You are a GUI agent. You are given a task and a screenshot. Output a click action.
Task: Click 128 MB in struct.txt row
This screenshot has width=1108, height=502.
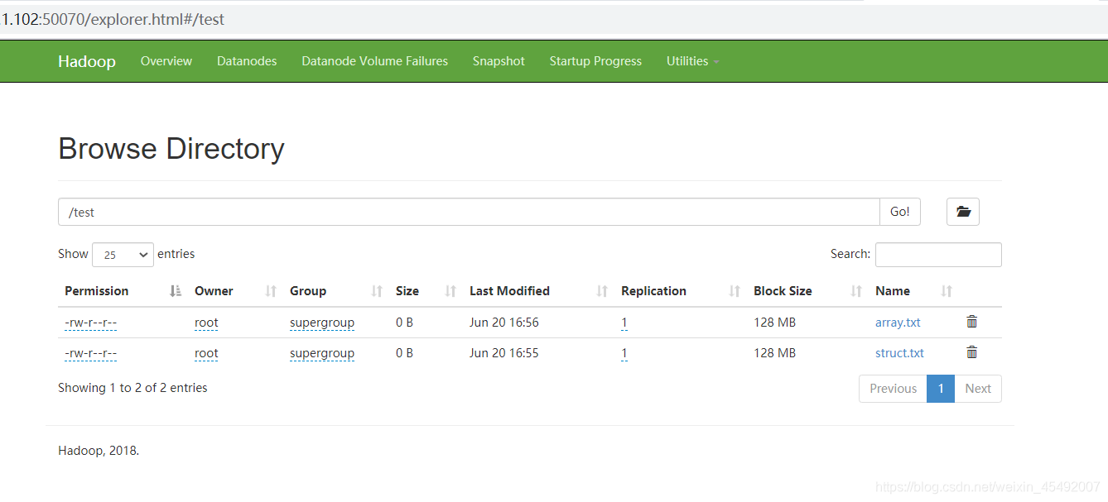[774, 353]
